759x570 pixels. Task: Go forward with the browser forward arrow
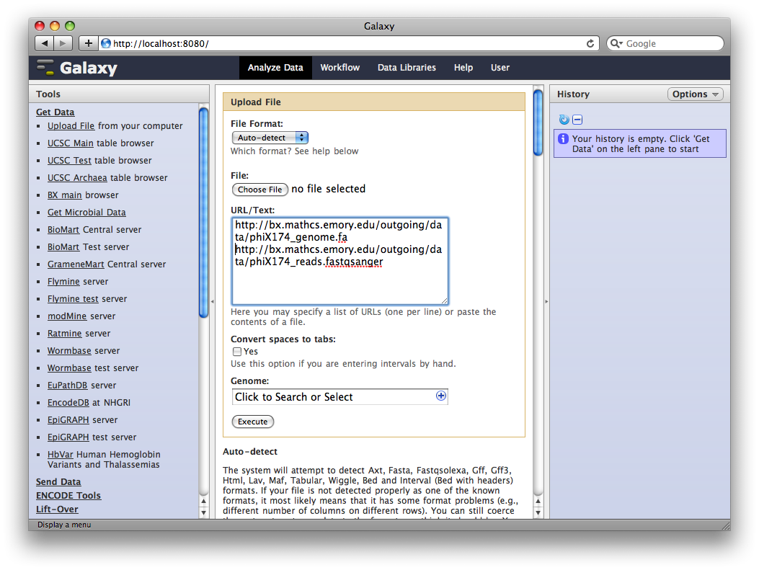click(x=63, y=43)
